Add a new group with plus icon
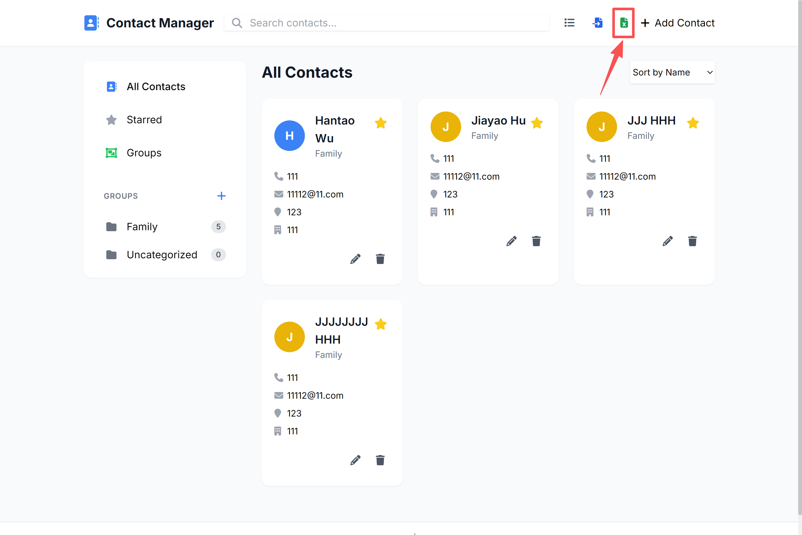Image resolution: width=802 pixels, height=535 pixels. 221,196
